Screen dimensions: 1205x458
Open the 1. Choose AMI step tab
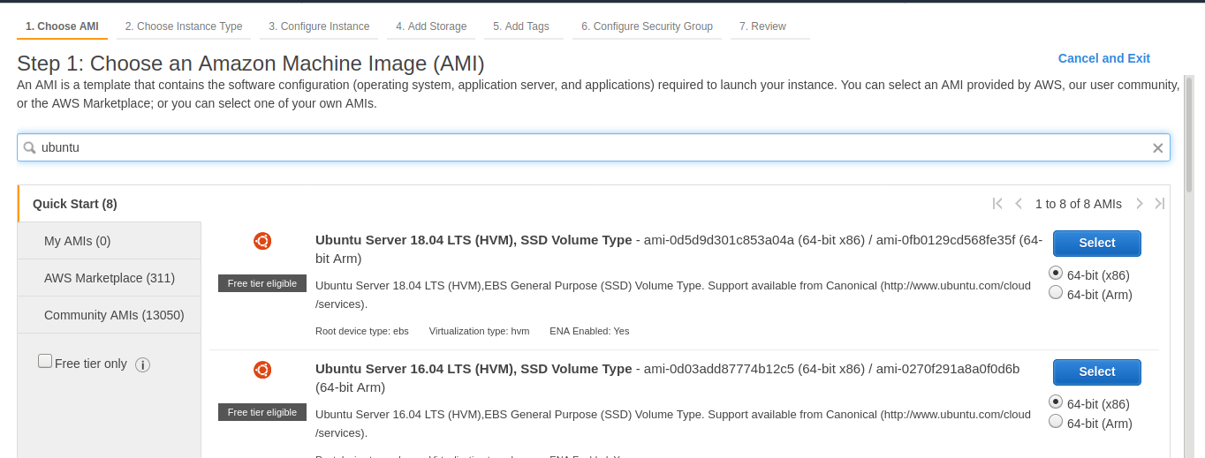(x=62, y=26)
